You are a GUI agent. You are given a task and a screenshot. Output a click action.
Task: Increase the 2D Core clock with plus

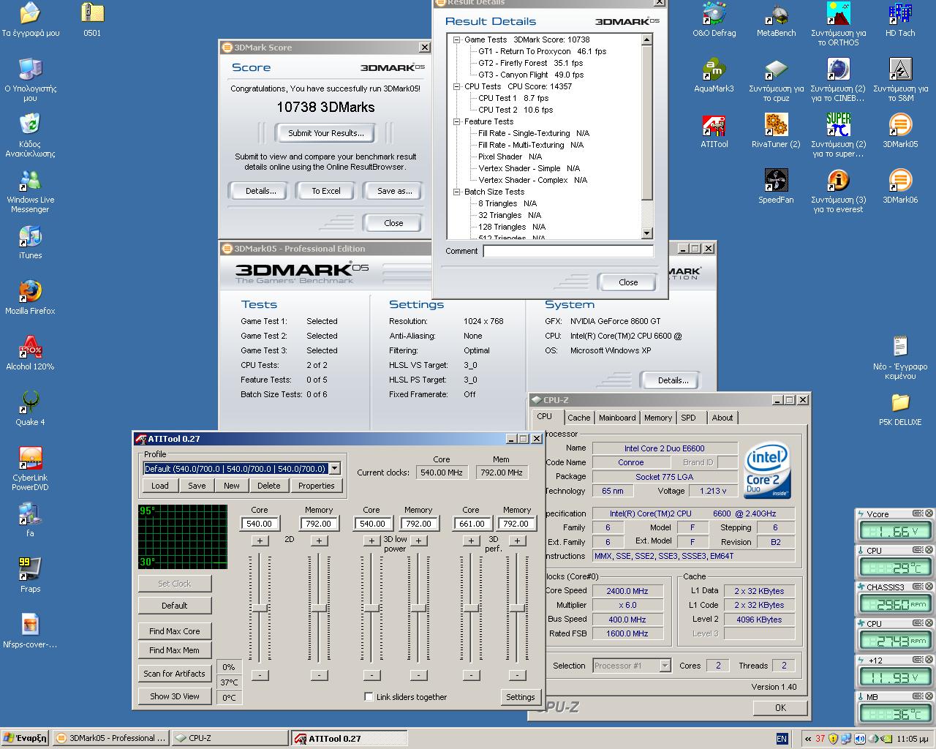(260, 541)
